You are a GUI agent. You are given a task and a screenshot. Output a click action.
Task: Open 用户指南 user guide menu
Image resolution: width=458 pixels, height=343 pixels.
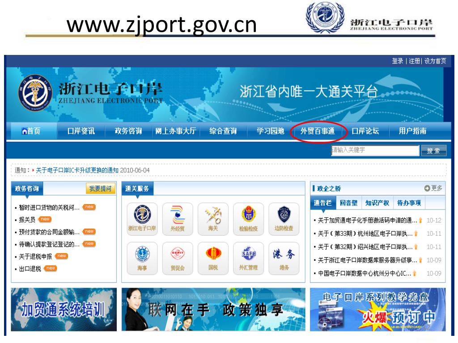tap(413, 131)
